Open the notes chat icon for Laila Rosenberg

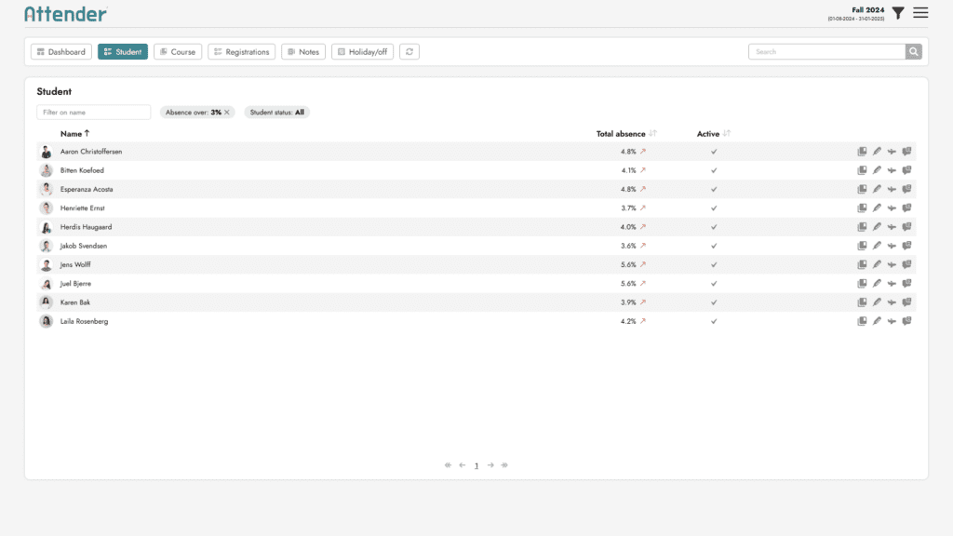tap(906, 321)
